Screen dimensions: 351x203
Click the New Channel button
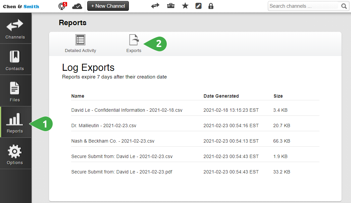[108, 6]
